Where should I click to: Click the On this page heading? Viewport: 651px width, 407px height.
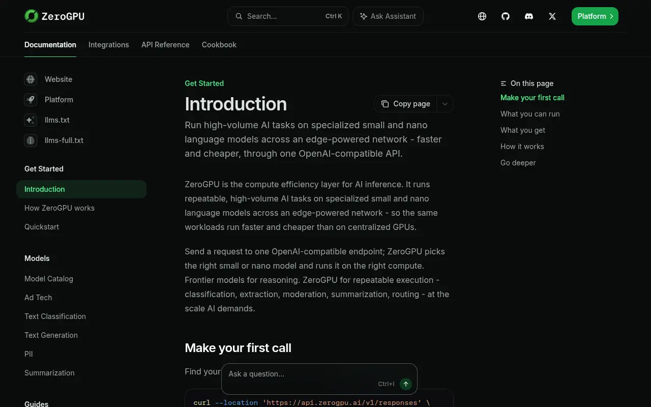[532, 83]
